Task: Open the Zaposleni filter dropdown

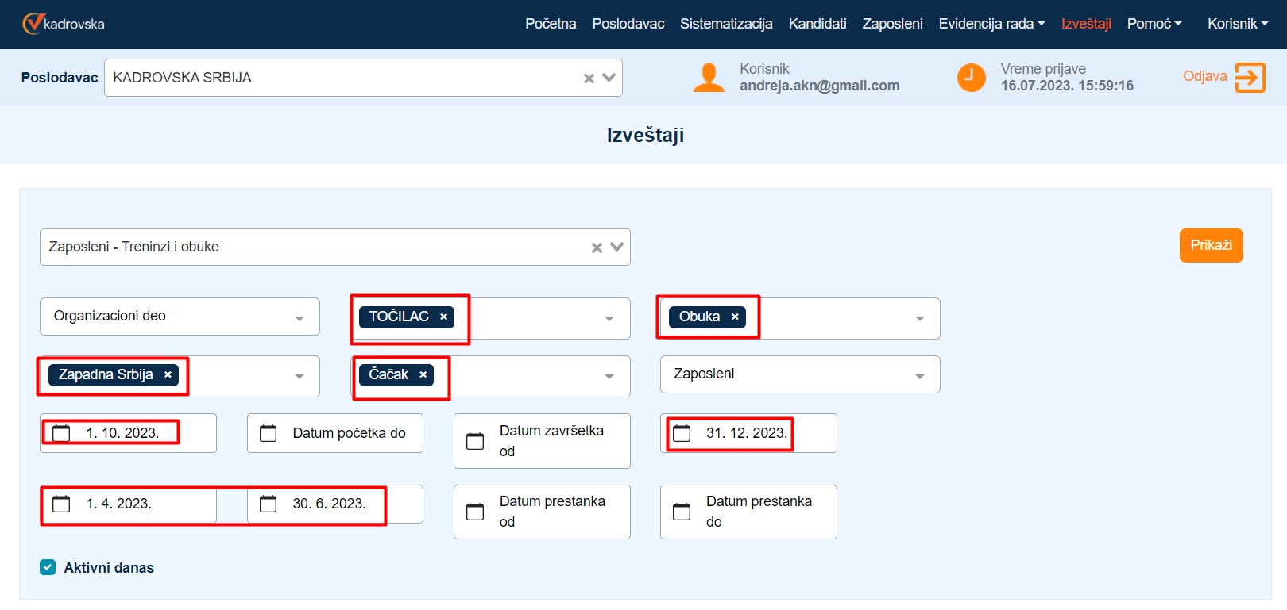Action: [x=919, y=375]
